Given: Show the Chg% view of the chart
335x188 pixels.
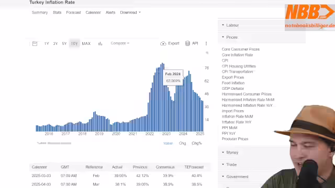Looking at the screenshot, I should click(197, 143).
